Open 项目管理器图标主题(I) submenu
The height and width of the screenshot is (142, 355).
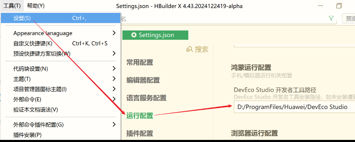coord(60,89)
